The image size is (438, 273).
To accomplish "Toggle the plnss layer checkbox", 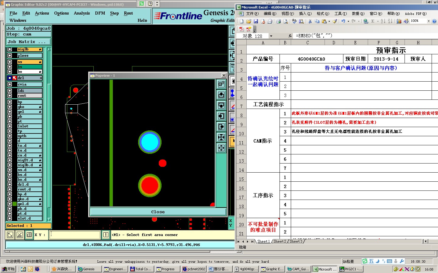I will pyautogui.click(x=10, y=56).
